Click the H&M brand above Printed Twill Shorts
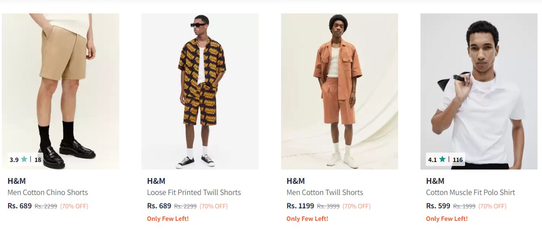This screenshot has width=542, height=232. coord(156,181)
